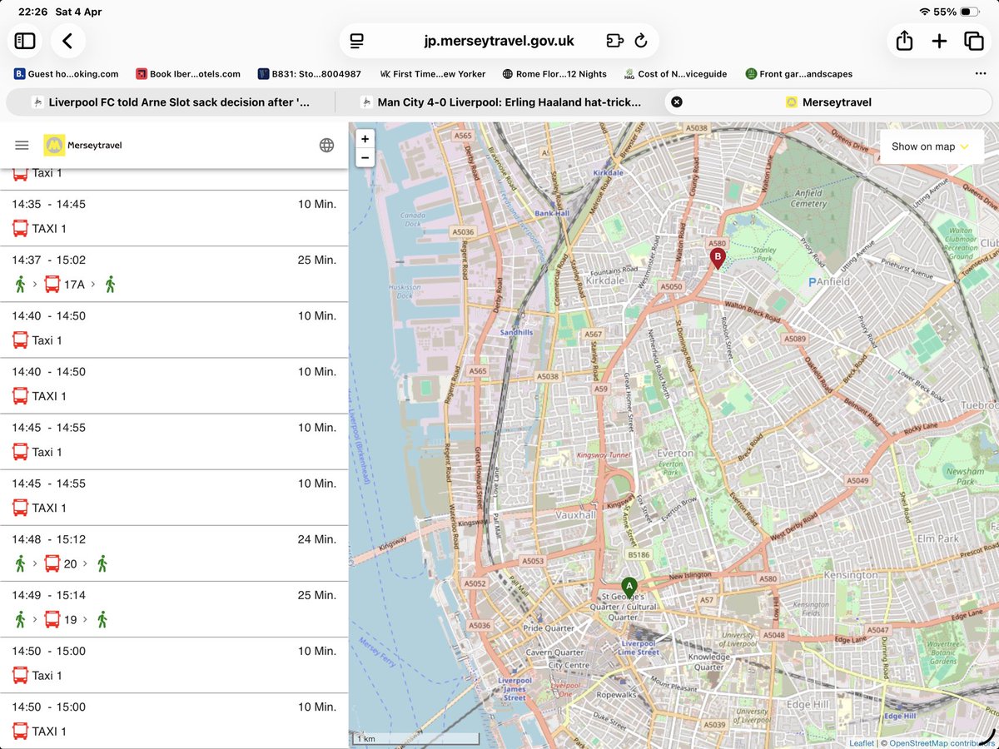
Task: Open the page reader menu icon
Action: point(358,41)
